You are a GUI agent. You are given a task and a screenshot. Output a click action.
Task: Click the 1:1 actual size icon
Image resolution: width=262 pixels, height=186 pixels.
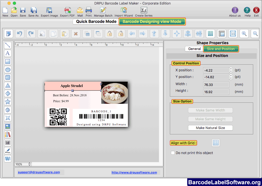click(x=233, y=34)
